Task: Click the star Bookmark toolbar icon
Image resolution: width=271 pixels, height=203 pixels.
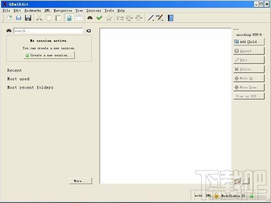Action: click(109, 18)
